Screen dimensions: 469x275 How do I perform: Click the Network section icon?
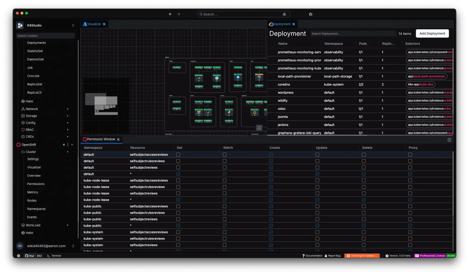23,109
